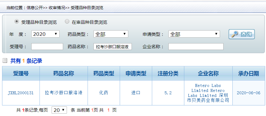Click the magnifier 查询 search button
This screenshot has width=266, height=116.
tap(242, 34)
